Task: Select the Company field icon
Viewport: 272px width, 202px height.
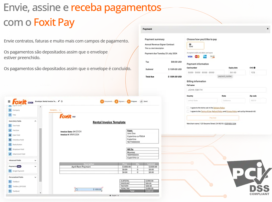Action: 10,110
